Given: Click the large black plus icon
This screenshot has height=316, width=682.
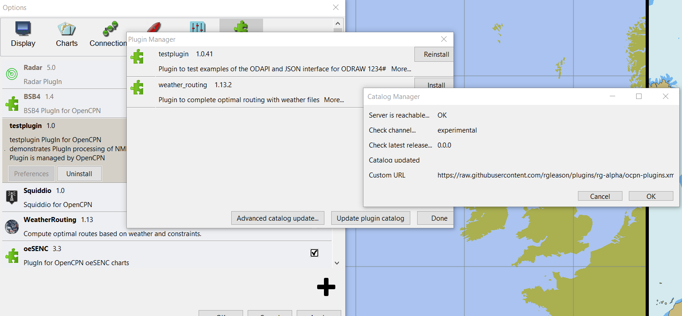Looking at the screenshot, I should click(x=326, y=287).
